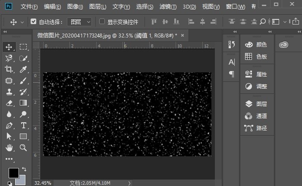Expand the status bar info arrow
Image resolution: width=302 pixels, height=186 pixels.
click(129, 183)
